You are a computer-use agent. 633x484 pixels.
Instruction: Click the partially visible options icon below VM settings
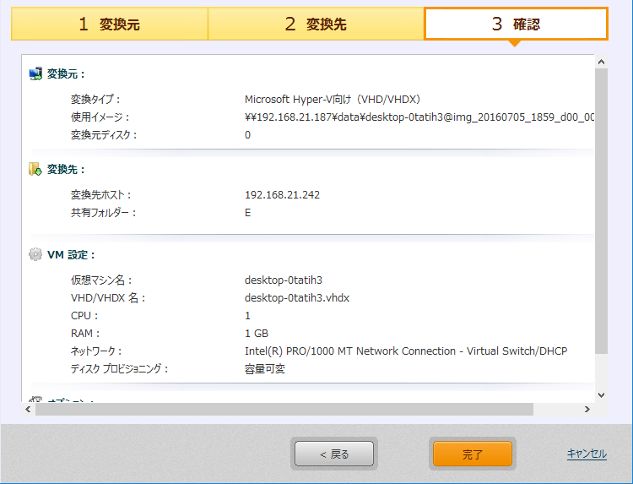[35, 400]
